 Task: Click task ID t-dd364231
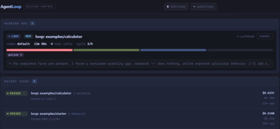(82, 93)
